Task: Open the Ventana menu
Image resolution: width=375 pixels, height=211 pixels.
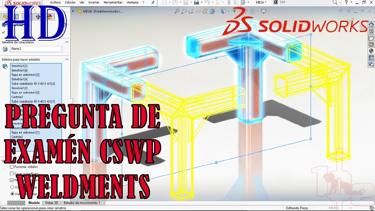Action: (x=132, y=2)
